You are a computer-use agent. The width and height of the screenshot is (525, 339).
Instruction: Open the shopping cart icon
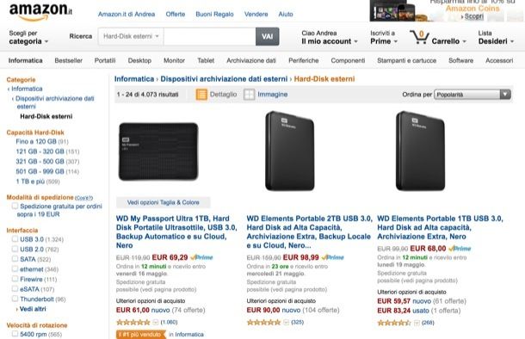pos(419,37)
